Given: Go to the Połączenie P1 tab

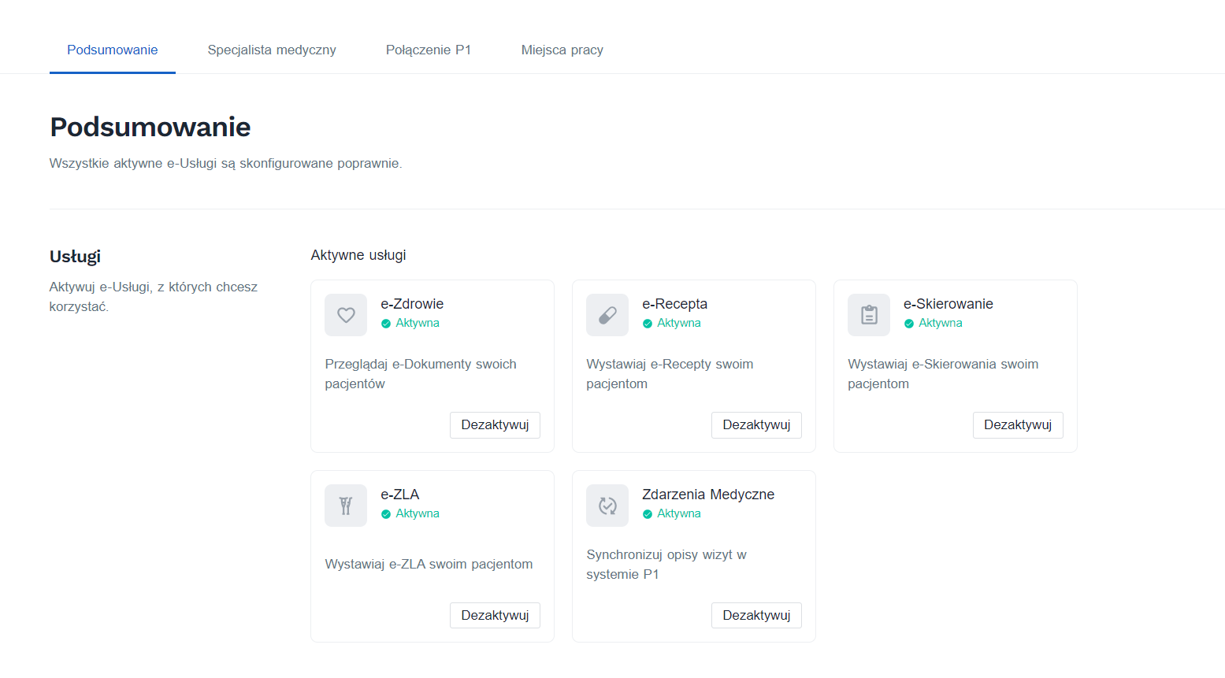Looking at the screenshot, I should pos(429,50).
